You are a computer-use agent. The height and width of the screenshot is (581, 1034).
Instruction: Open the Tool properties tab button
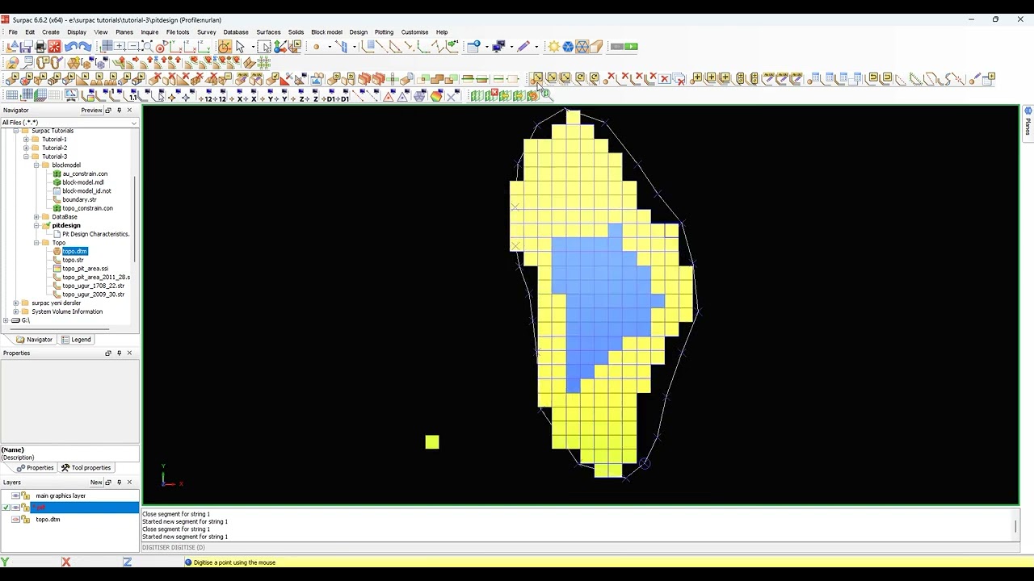pyautogui.click(x=86, y=468)
